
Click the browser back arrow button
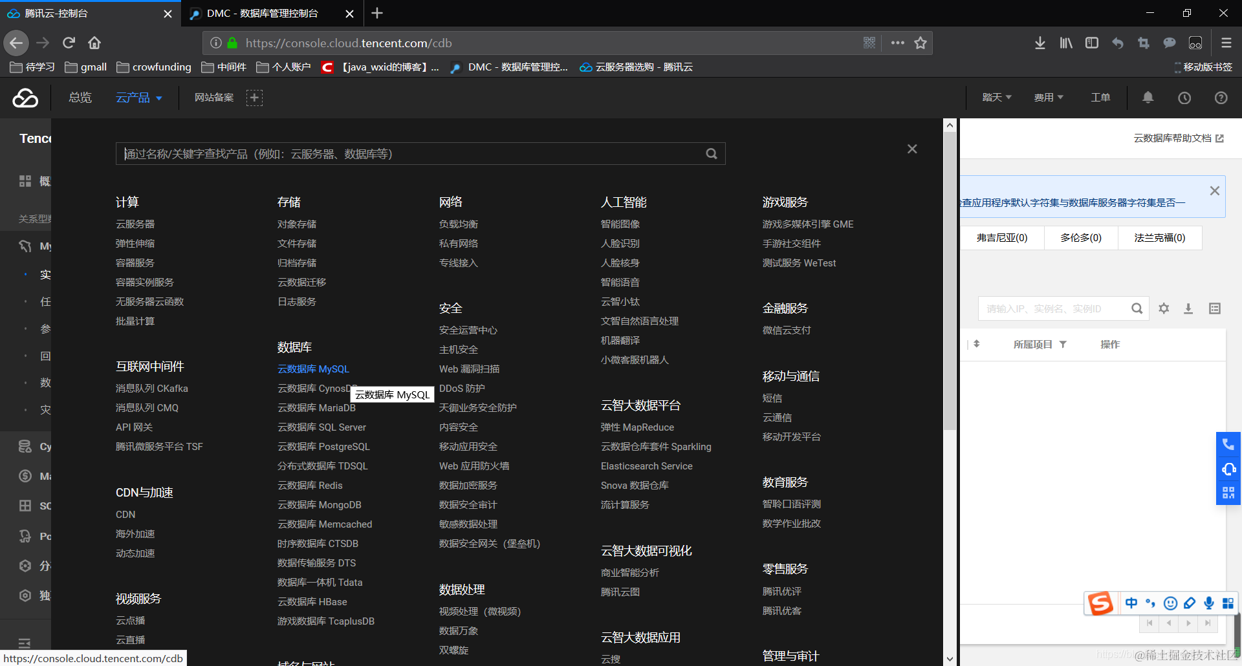(17, 43)
